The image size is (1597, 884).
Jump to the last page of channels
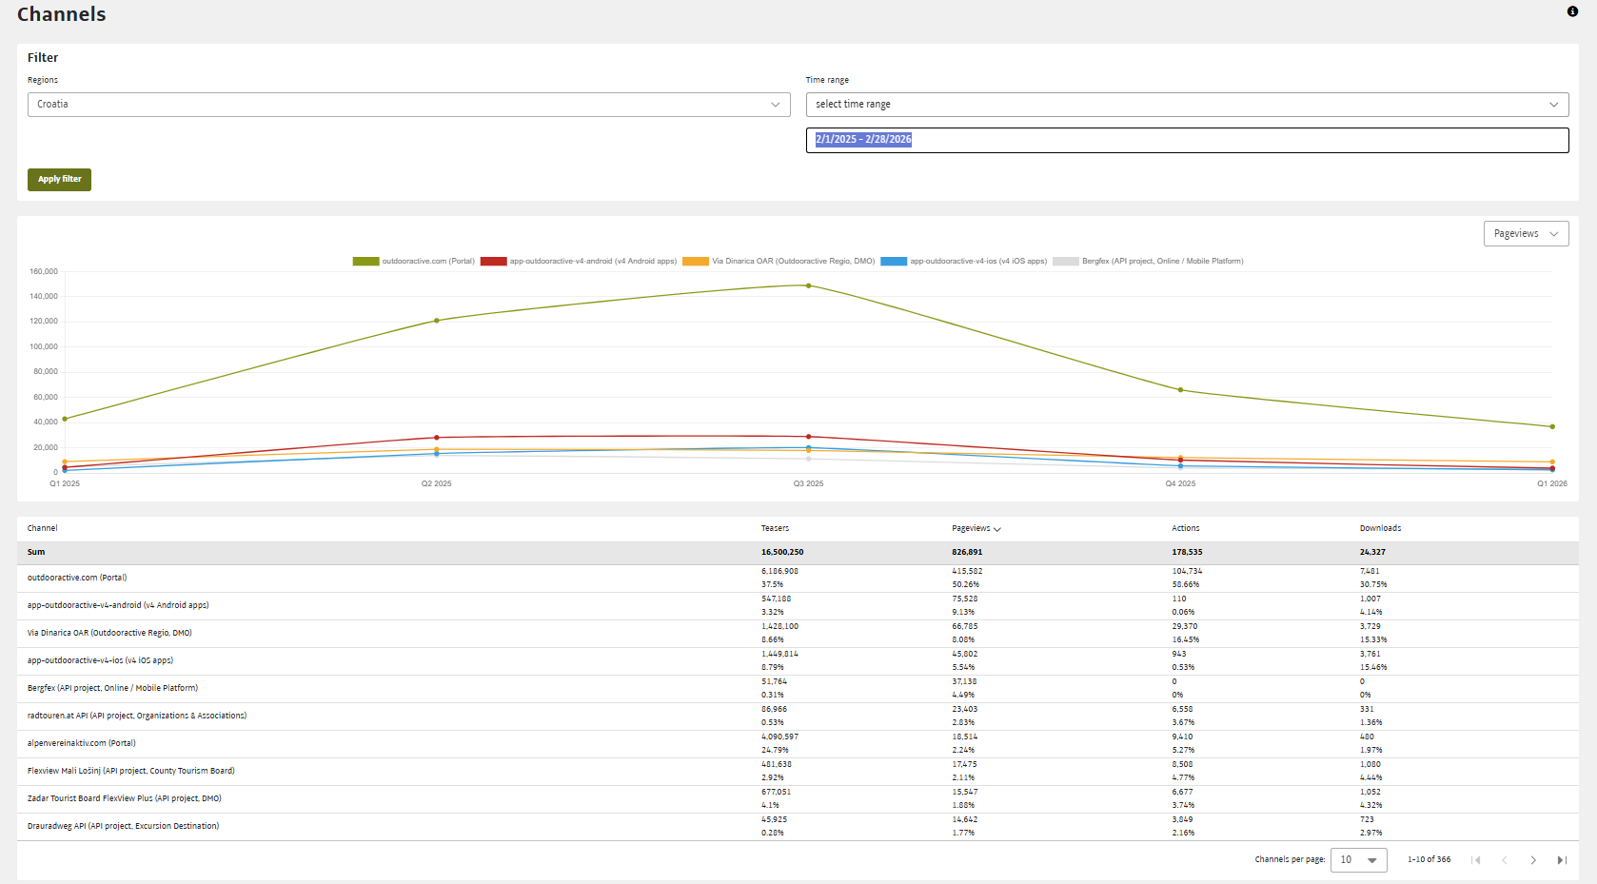point(1562,860)
